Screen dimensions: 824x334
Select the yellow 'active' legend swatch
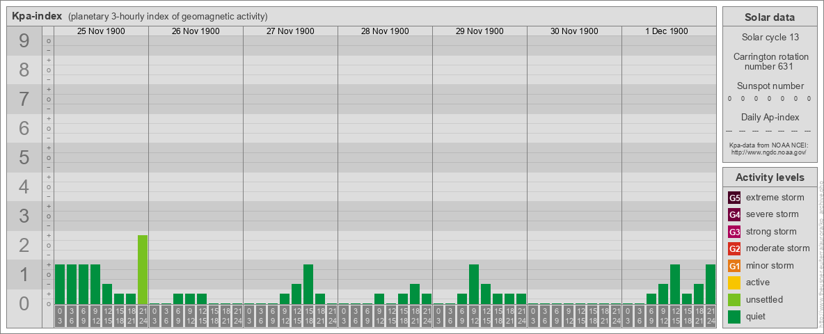tap(734, 283)
